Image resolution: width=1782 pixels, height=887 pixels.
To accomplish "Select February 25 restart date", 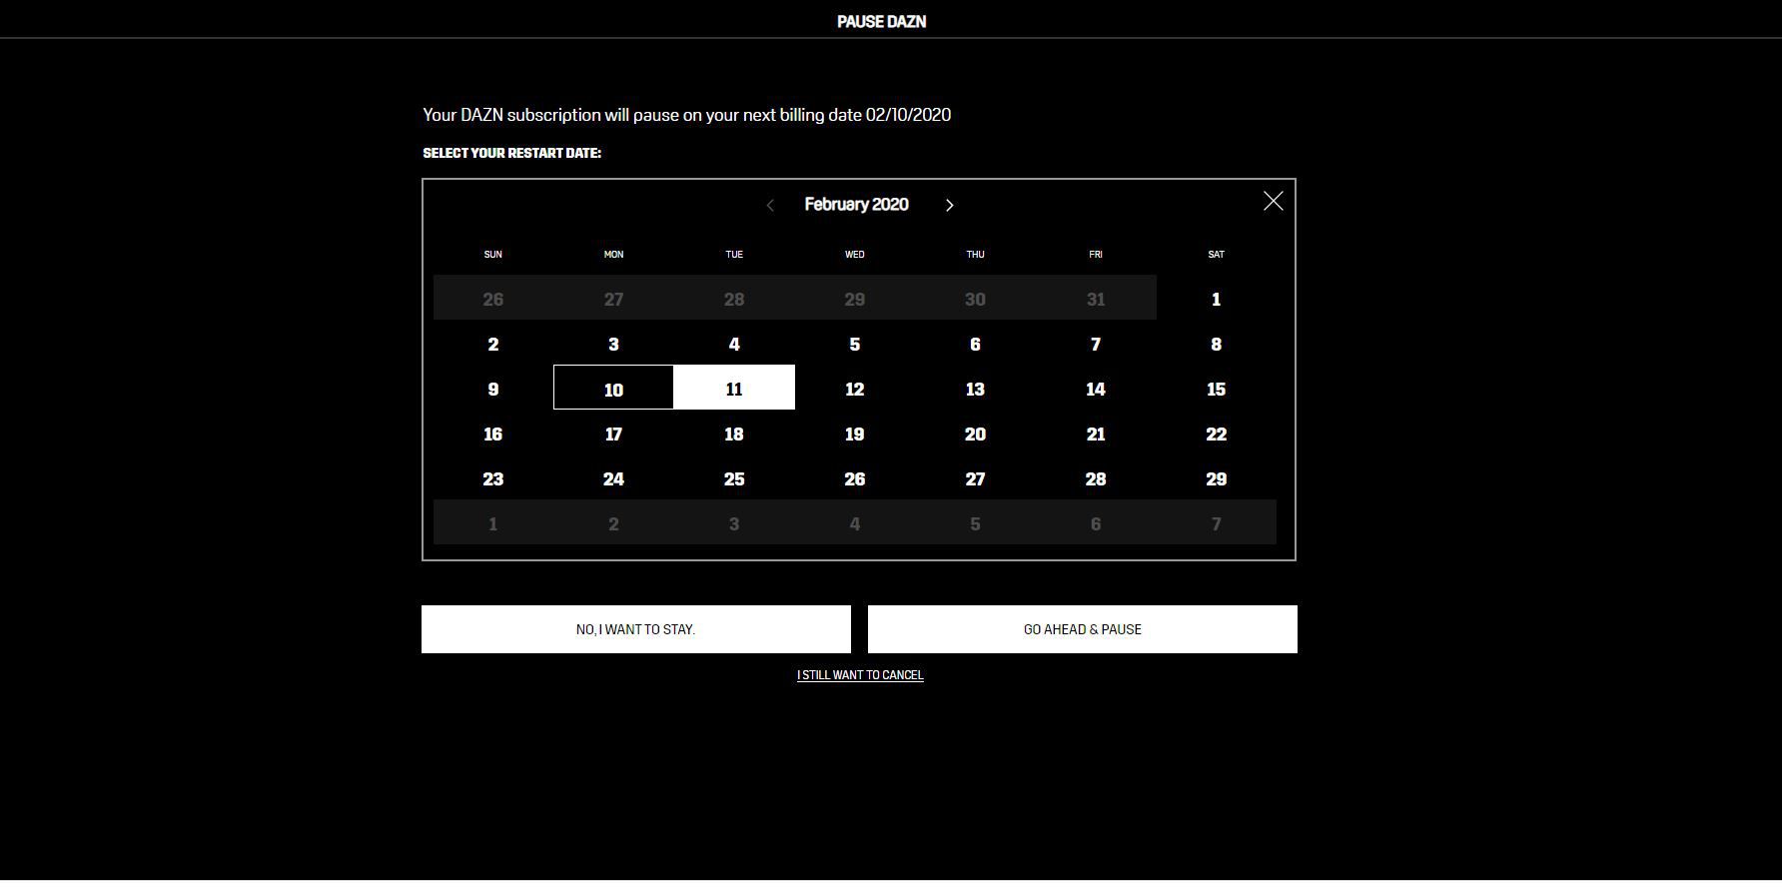I will (x=734, y=477).
